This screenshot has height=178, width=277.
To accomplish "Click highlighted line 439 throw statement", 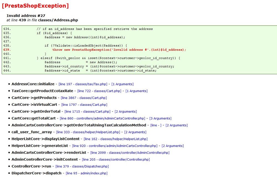I will 119,50.
